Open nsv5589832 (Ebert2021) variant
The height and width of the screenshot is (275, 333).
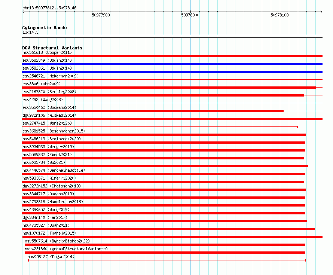coord(47,155)
